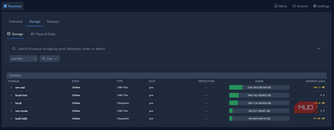Click the +7.56 GB growth value
334x130 pixels.
[x=319, y=118]
